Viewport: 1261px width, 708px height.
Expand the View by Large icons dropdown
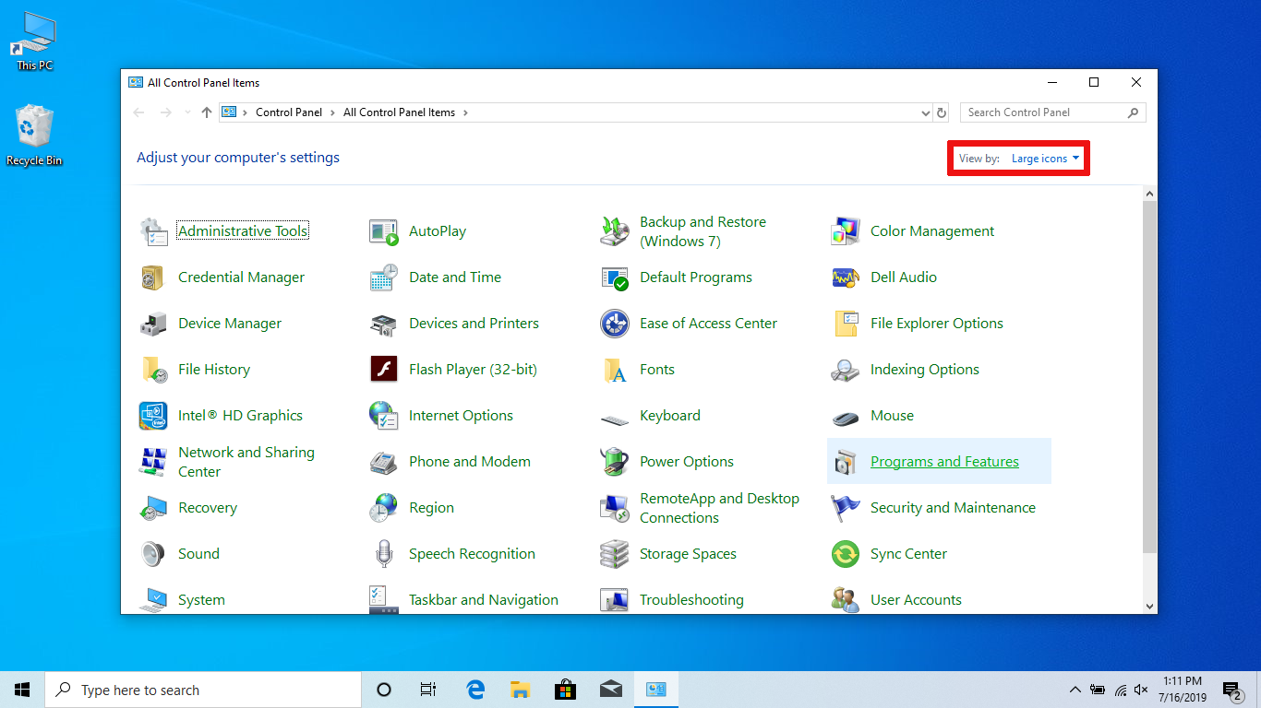coord(1045,159)
